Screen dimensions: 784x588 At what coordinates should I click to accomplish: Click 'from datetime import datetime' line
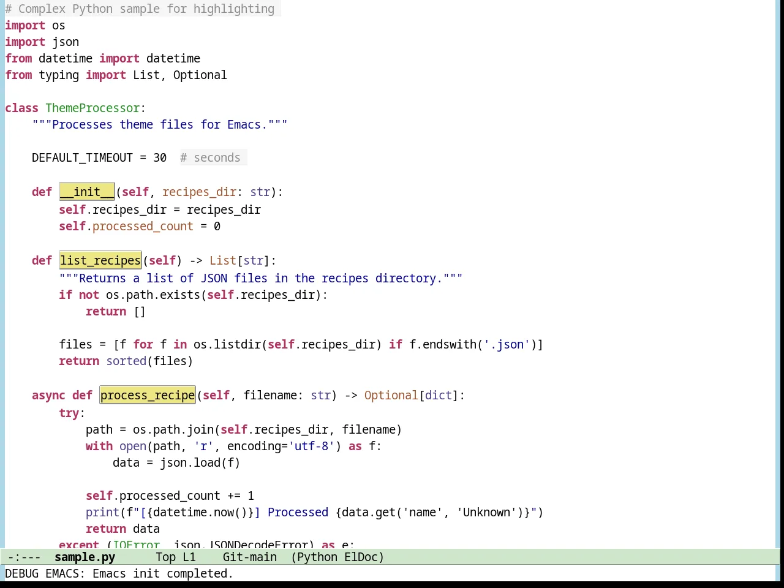(x=102, y=58)
